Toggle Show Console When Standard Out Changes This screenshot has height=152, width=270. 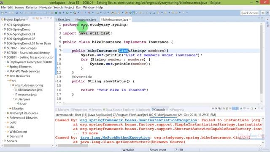[x=233, y=109]
